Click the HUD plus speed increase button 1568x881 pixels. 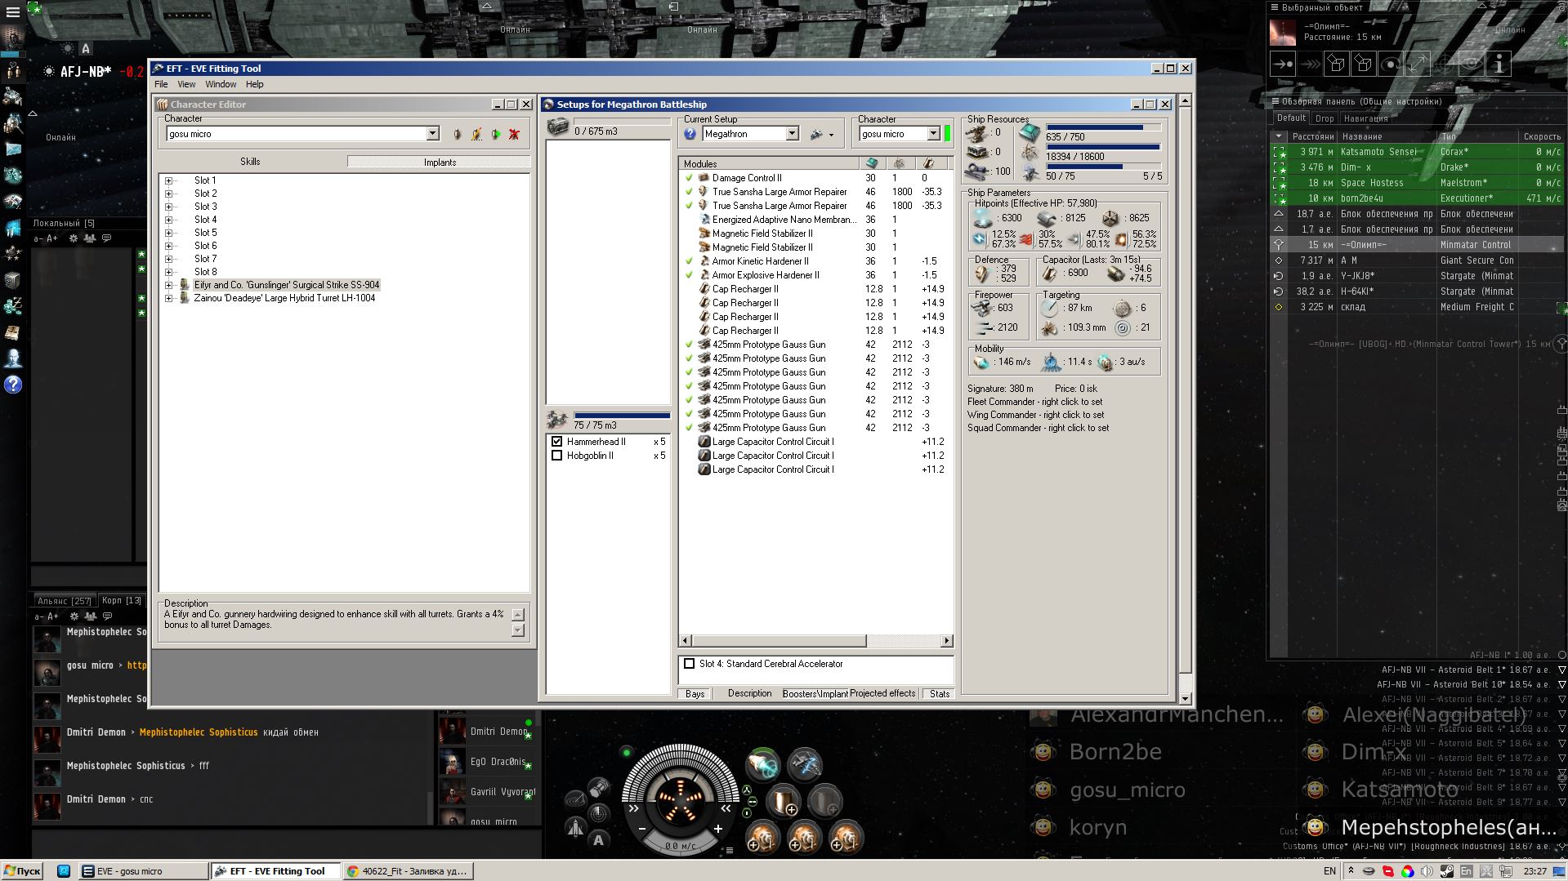click(718, 829)
